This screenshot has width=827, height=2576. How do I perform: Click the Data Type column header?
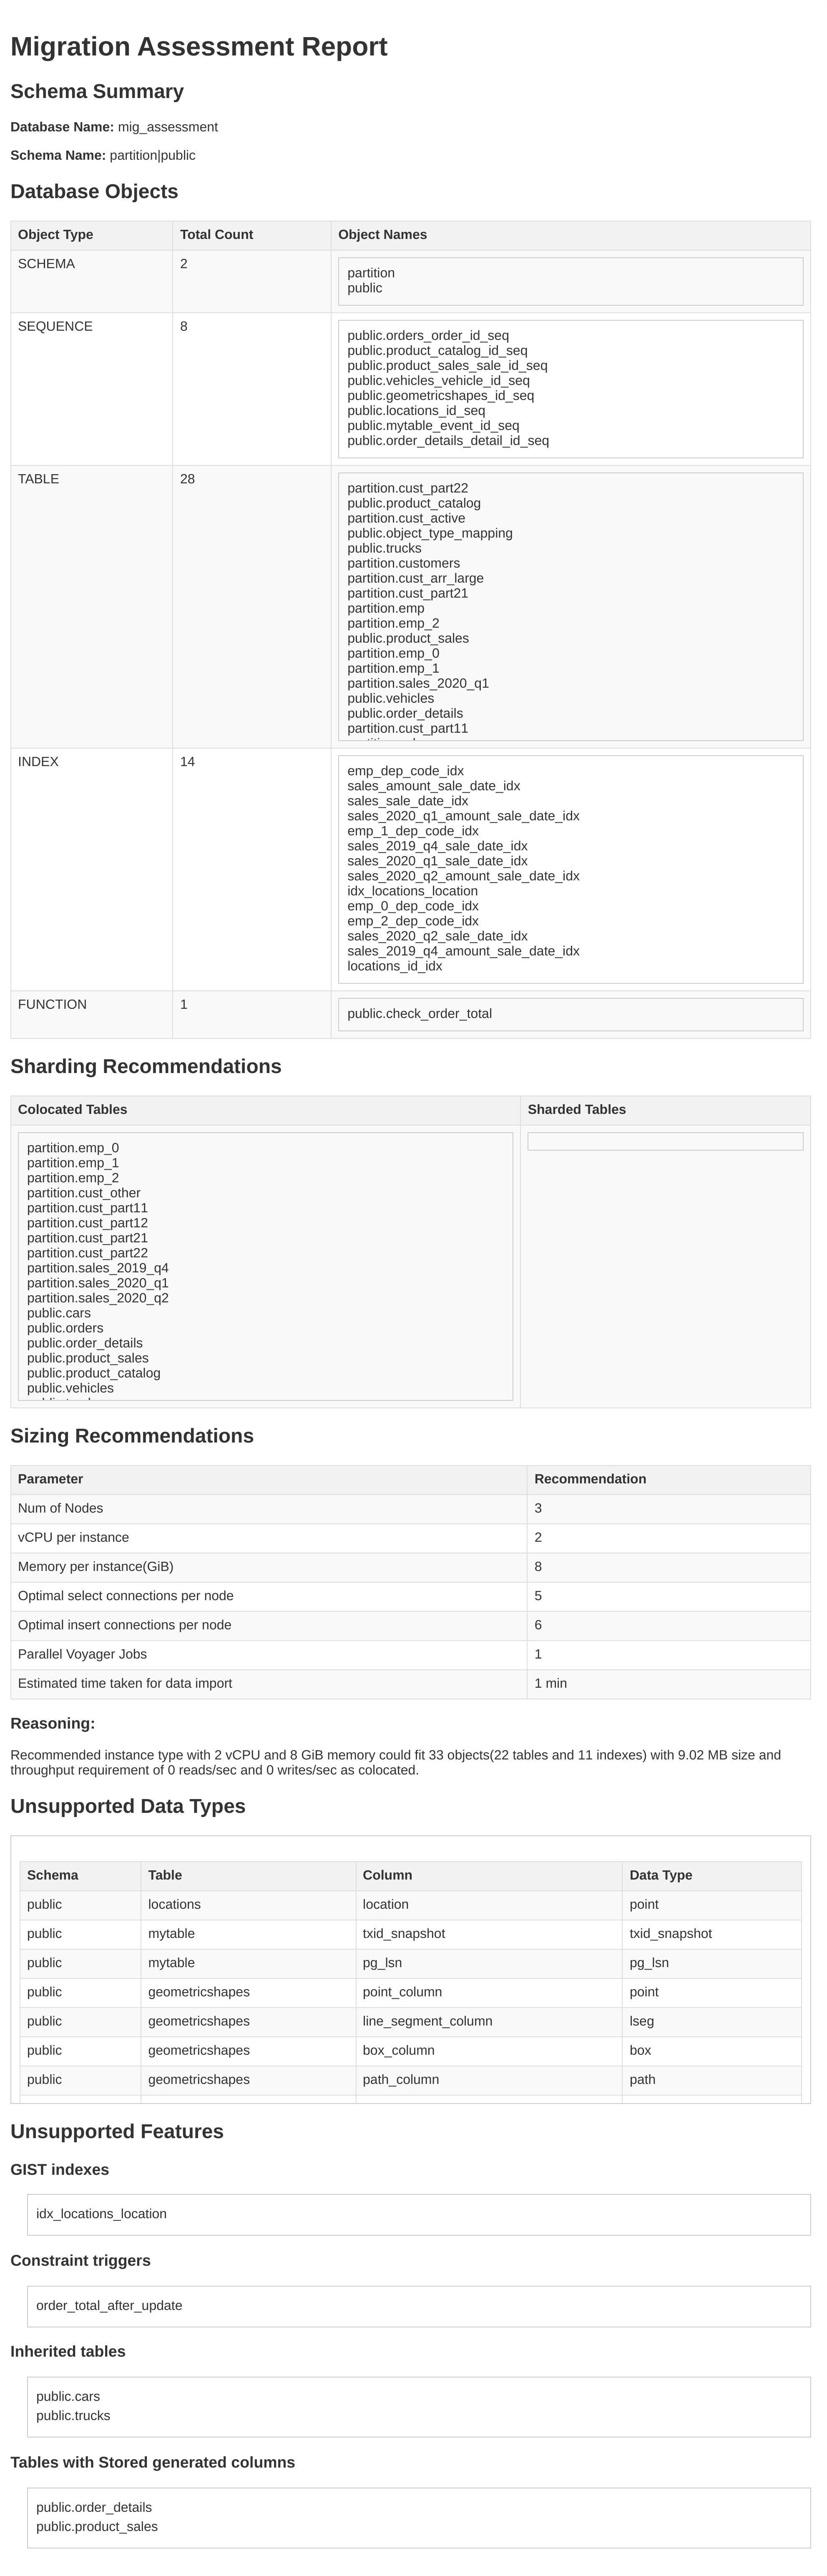point(660,1875)
